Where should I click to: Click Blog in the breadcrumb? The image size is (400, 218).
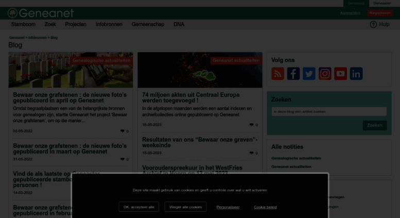point(54,38)
